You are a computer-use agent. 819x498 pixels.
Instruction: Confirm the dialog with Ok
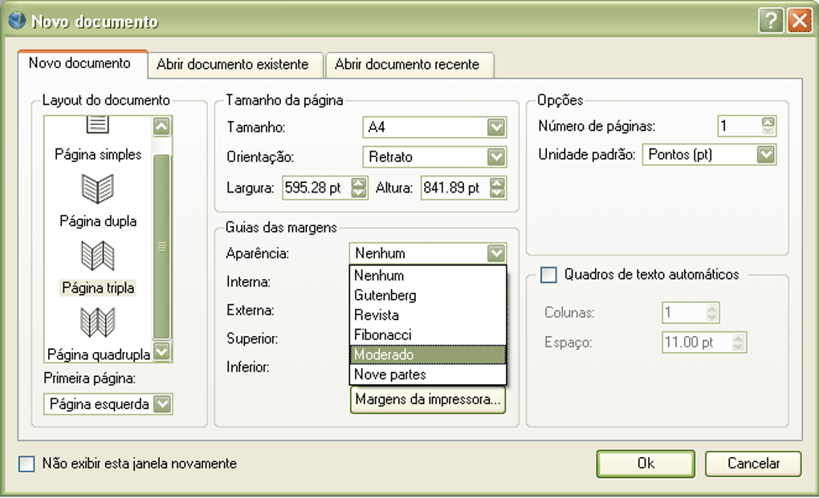point(645,464)
